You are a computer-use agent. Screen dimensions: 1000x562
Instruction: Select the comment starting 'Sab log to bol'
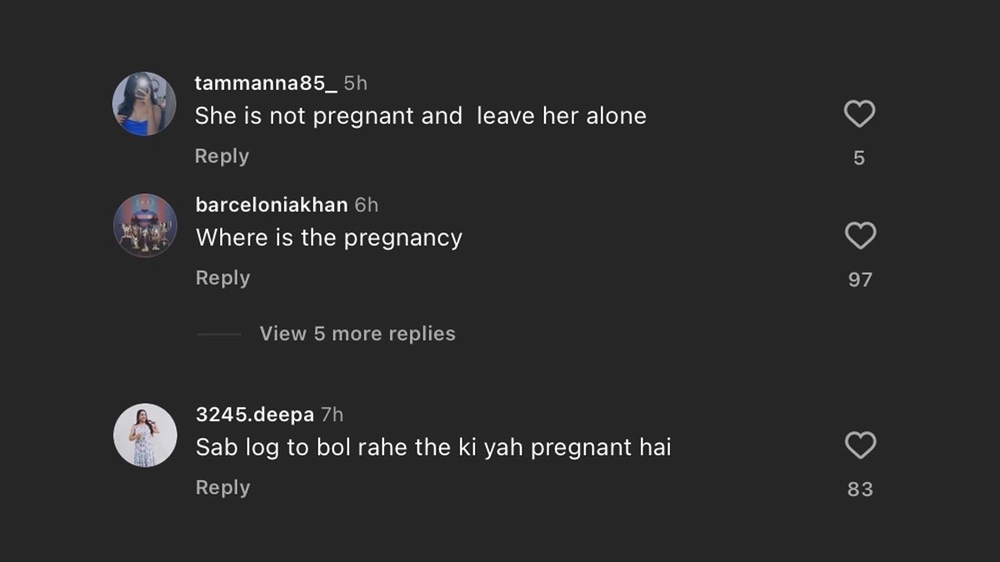coord(433,448)
